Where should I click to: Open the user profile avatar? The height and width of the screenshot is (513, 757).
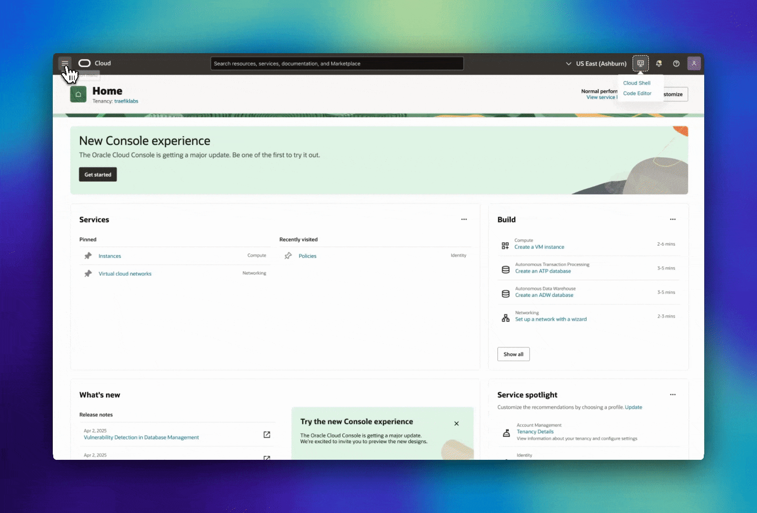pos(694,64)
